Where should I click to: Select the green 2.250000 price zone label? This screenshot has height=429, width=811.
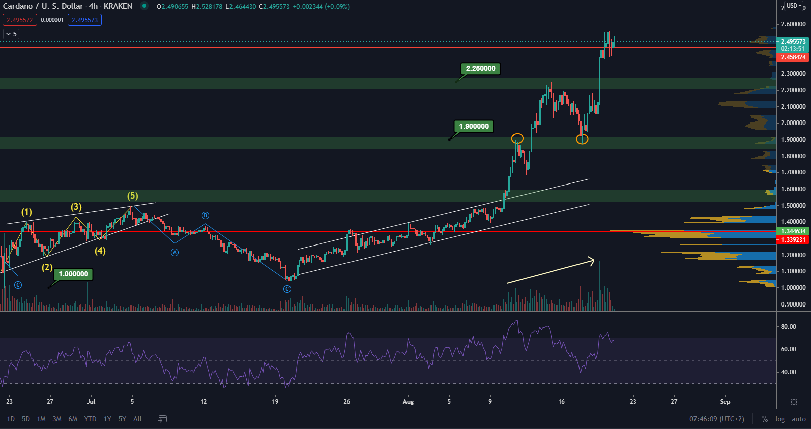pos(480,69)
